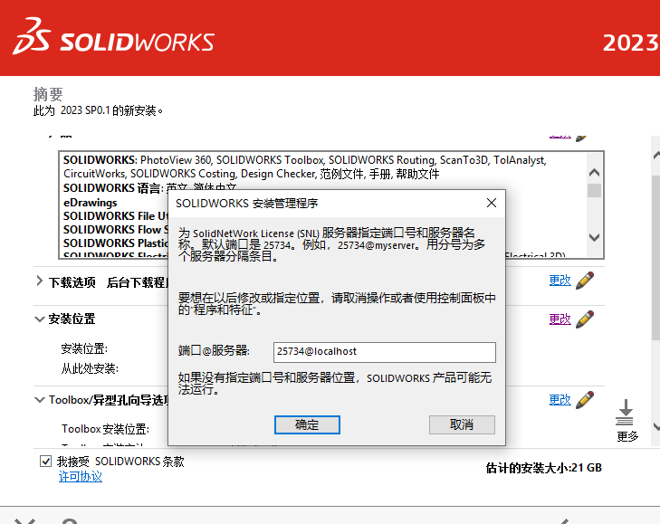This screenshot has width=660, height=524.
Task: Open the 许可协议 link
Action: click(x=81, y=477)
